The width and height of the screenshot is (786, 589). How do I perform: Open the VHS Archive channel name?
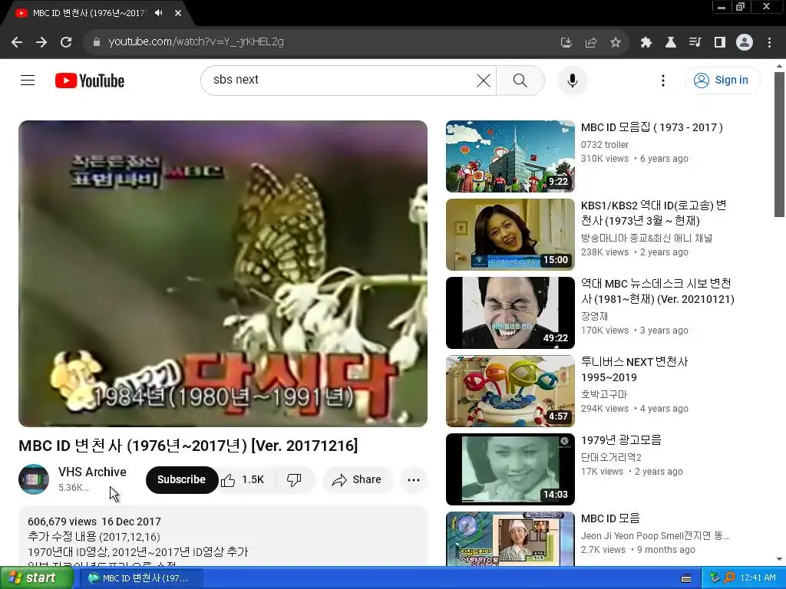(x=92, y=472)
